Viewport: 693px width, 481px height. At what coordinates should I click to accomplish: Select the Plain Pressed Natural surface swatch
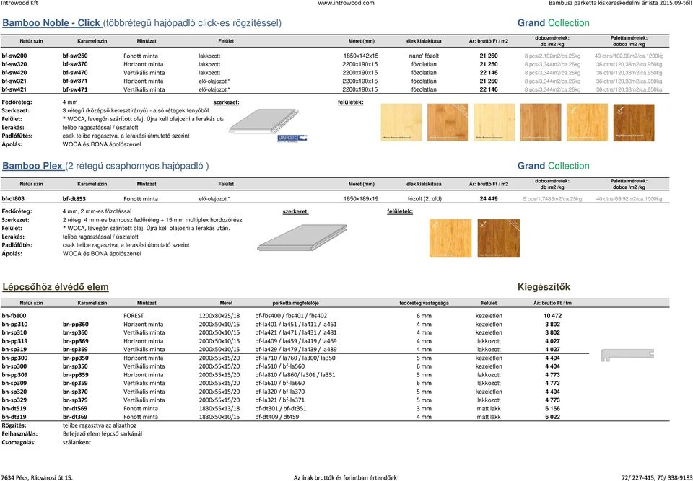click(401, 123)
